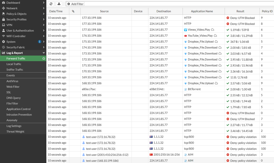
Task: Click the refresh log icon
Action: (51, 4)
